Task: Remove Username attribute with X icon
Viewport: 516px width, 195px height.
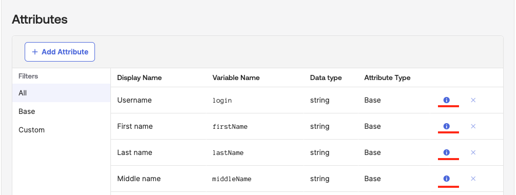Action: coord(473,100)
